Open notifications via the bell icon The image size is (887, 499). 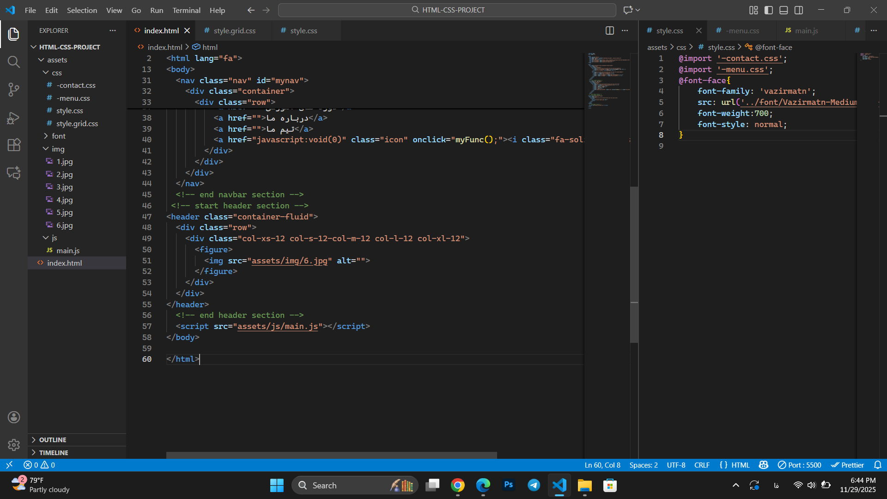(879, 465)
